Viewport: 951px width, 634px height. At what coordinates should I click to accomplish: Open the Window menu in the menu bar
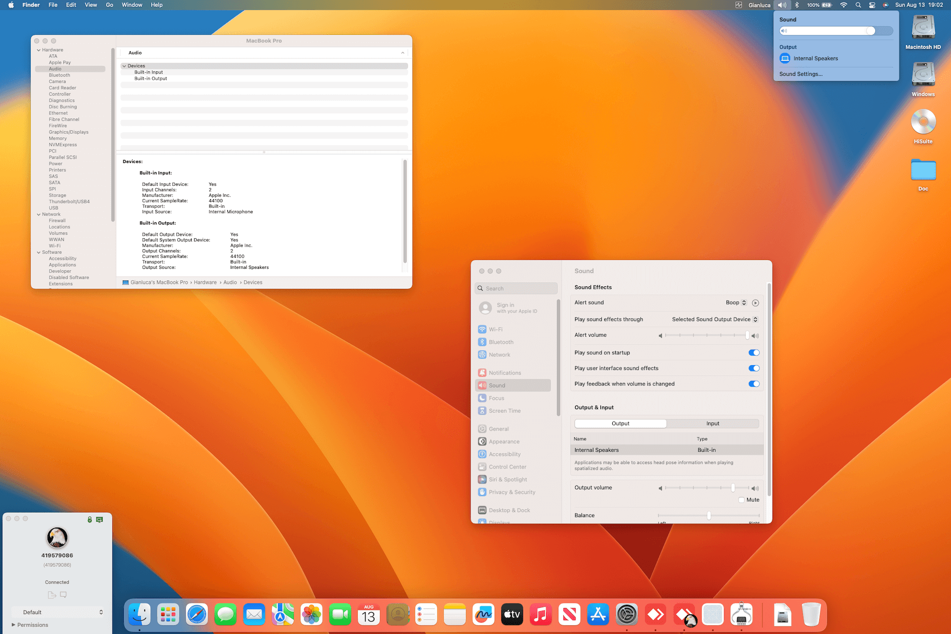(x=132, y=5)
